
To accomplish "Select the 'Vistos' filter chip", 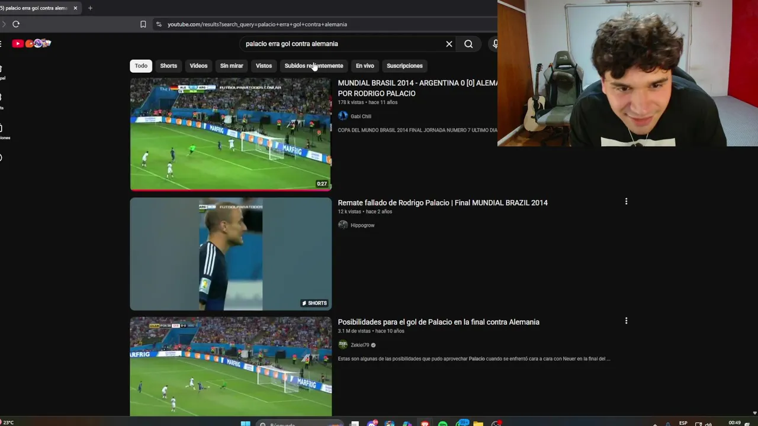I will [264, 66].
